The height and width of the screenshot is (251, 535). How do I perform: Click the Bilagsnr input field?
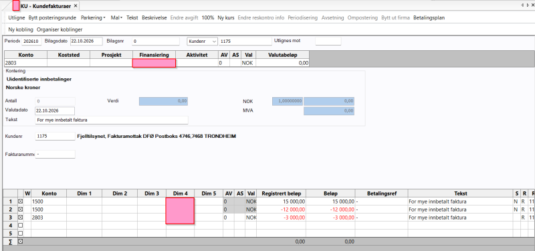tap(156, 41)
